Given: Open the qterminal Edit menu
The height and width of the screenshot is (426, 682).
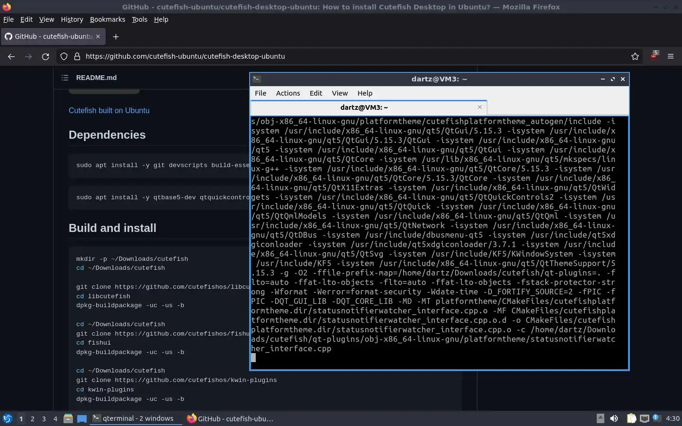Looking at the screenshot, I should (316, 93).
